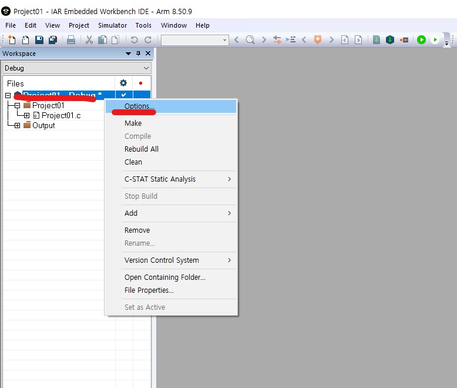Image resolution: width=457 pixels, height=388 pixels.
Task: Open the Window menu
Action: pyautogui.click(x=174, y=25)
